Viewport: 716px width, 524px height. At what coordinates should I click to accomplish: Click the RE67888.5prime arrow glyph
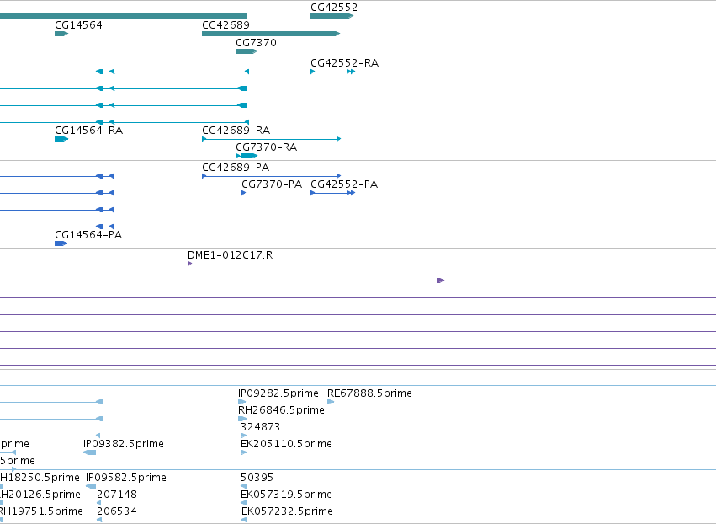tap(331, 402)
